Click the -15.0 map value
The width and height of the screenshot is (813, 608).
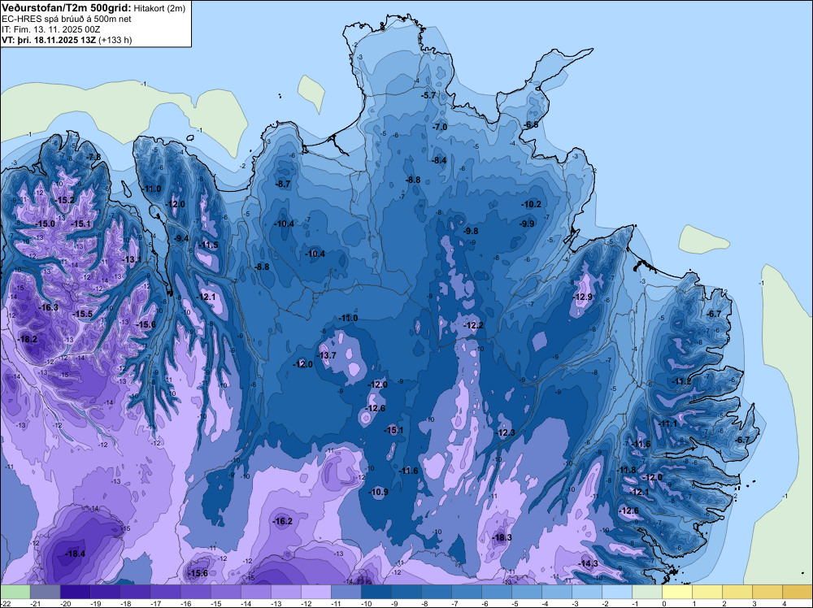45,224
